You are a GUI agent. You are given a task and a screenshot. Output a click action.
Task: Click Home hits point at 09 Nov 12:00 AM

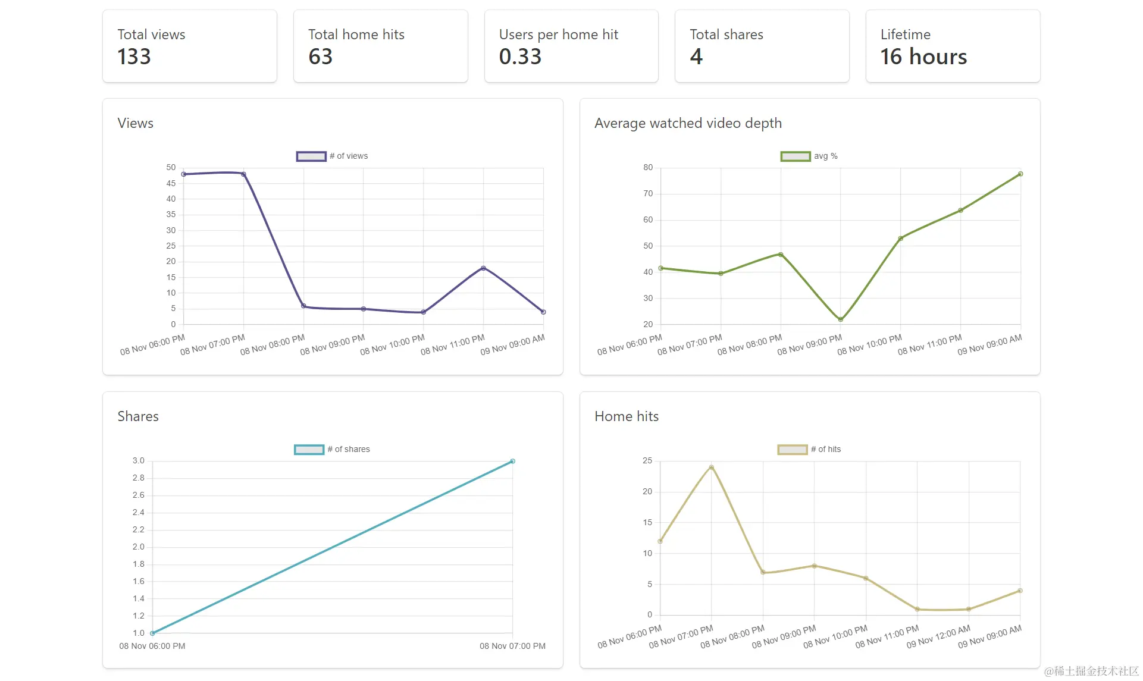point(969,609)
